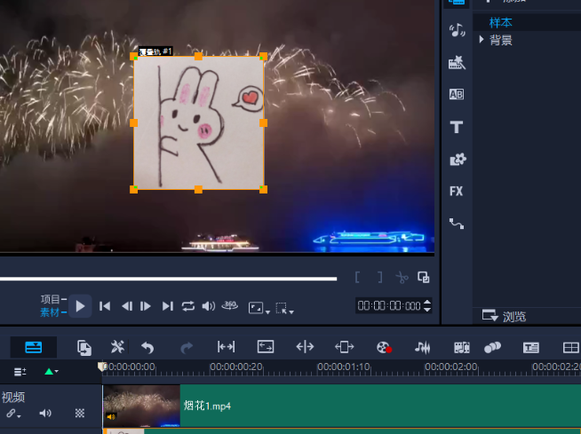This screenshot has height=434, width=581.
Task: Open 360 video preview control
Action: tap(230, 305)
